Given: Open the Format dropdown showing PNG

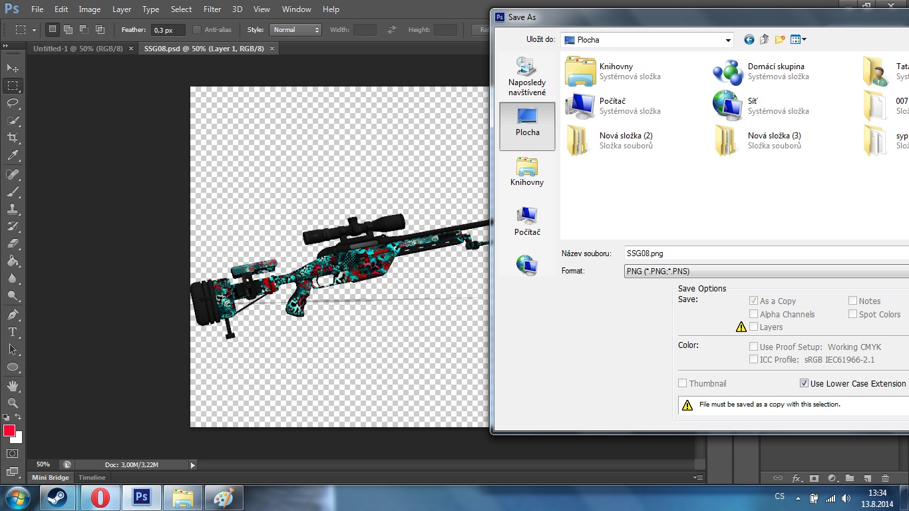Looking at the screenshot, I should tap(766, 271).
